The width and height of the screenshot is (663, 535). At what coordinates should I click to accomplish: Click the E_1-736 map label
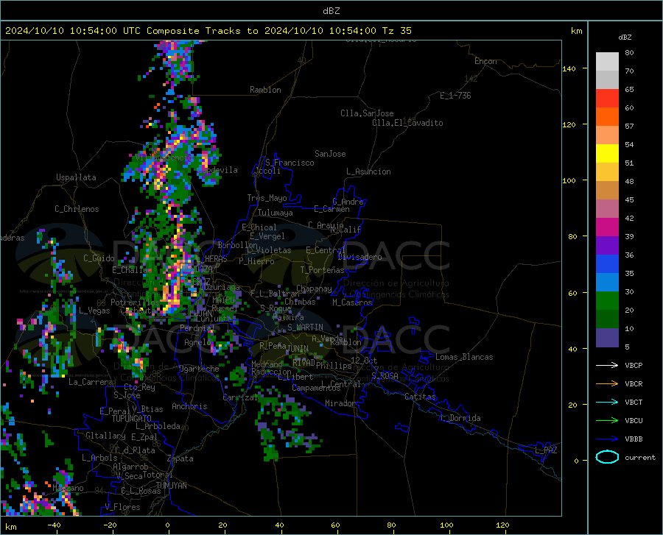455,96
